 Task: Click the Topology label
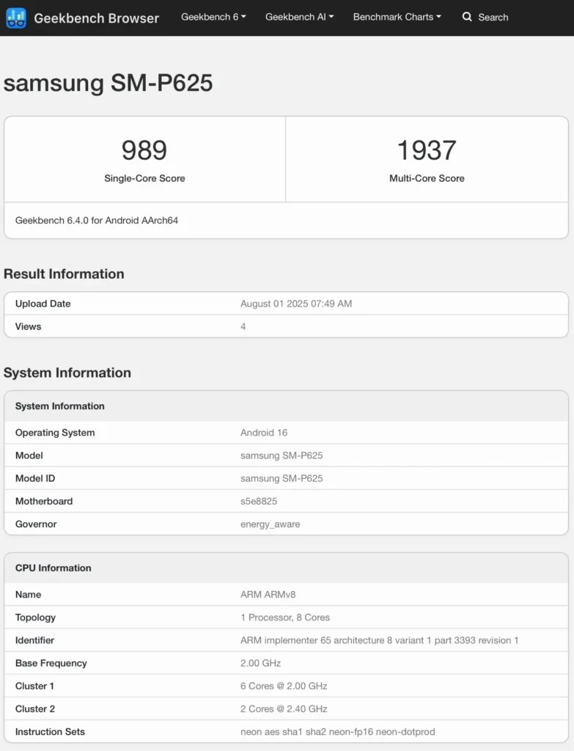click(35, 618)
